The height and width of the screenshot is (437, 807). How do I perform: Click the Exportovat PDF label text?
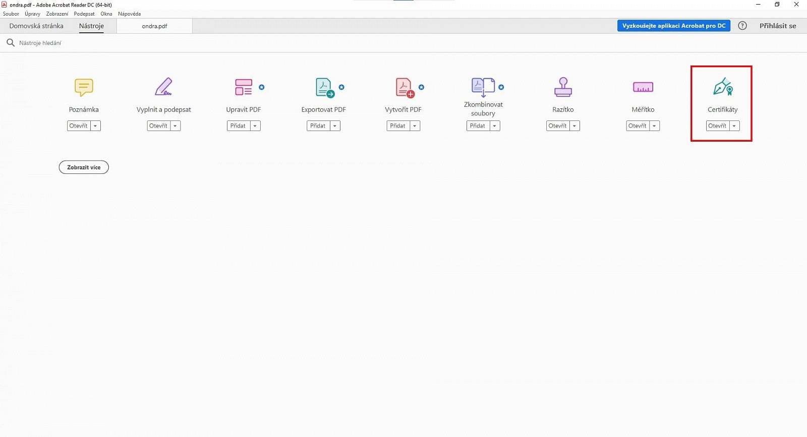tap(324, 109)
